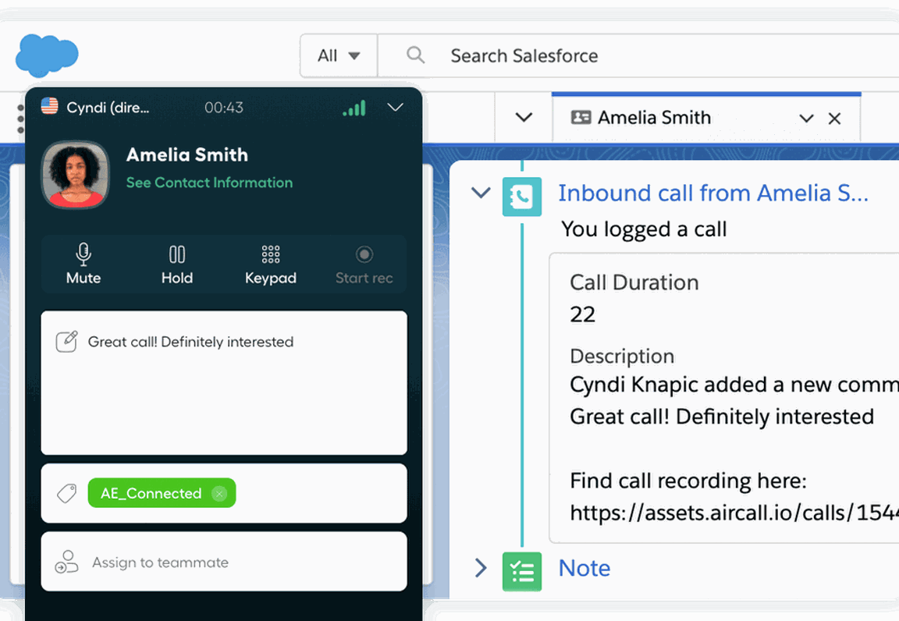Image resolution: width=899 pixels, height=621 pixels.
Task: Collapse the Inbound call activity entry
Action: (481, 193)
